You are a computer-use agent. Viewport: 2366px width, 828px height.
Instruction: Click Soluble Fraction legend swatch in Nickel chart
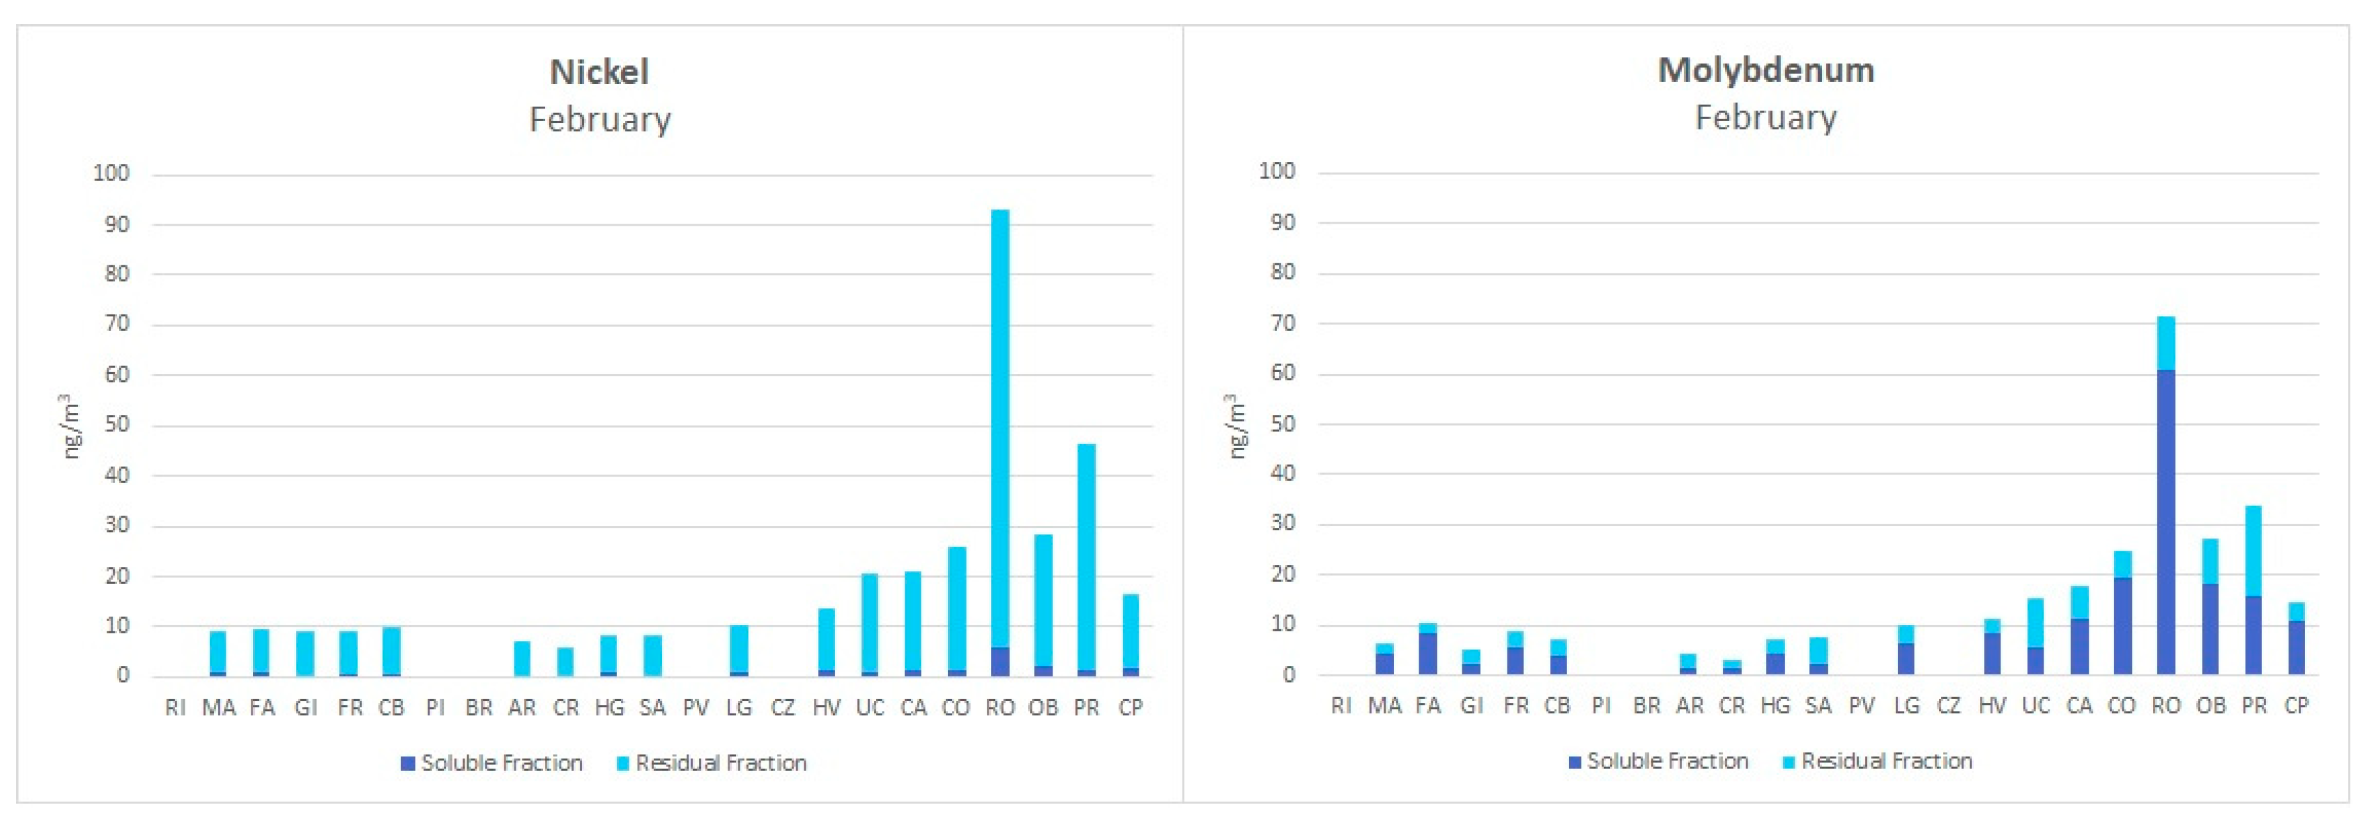(x=408, y=763)
